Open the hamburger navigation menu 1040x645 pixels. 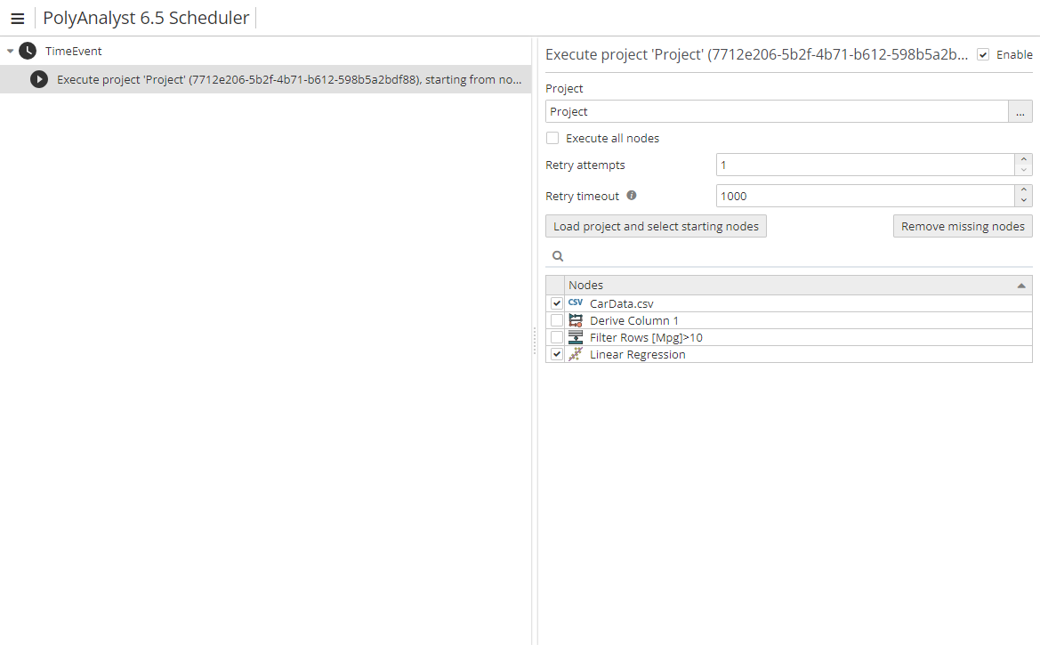coord(18,18)
